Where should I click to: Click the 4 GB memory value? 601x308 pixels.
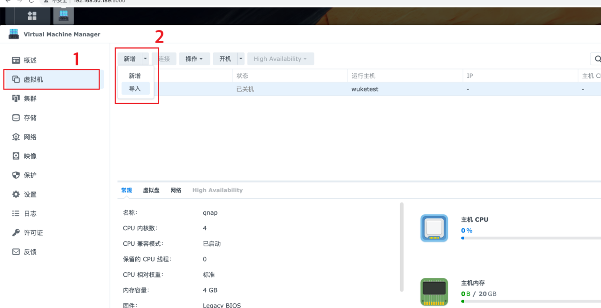[210, 290]
